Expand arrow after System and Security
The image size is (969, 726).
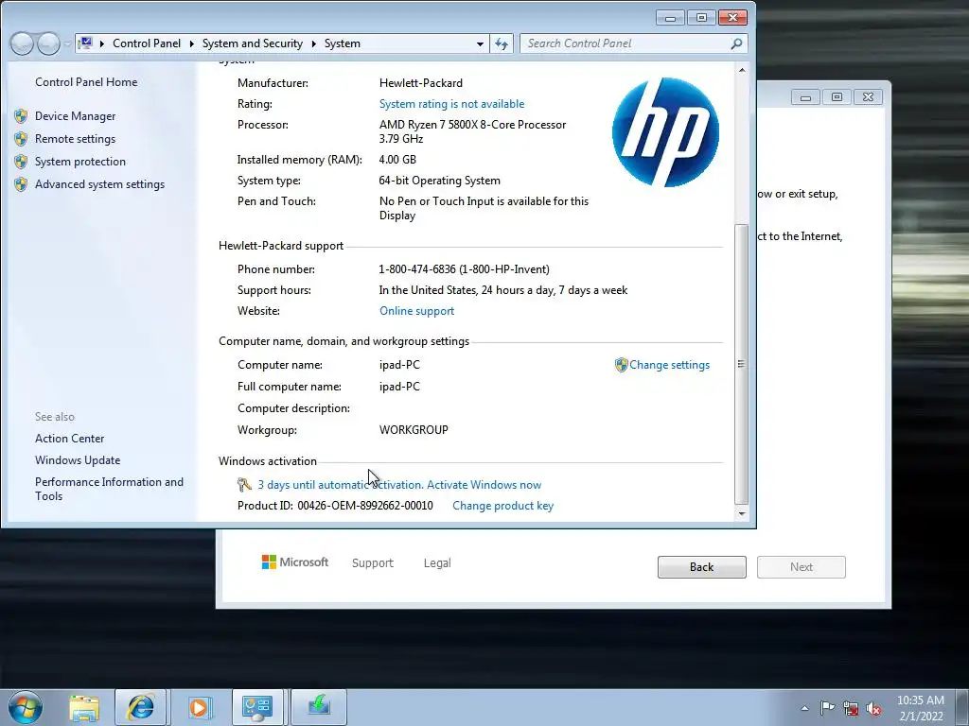(x=313, y=43)
